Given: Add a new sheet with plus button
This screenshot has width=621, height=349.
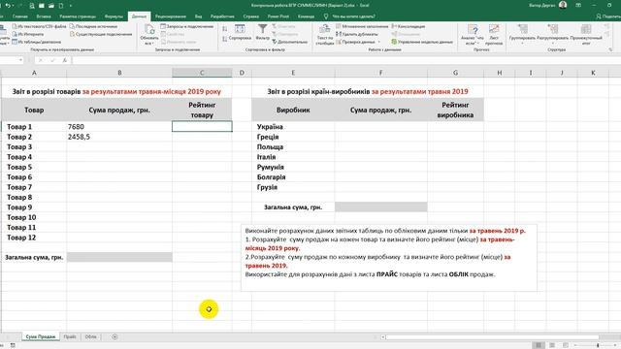Looking at the screenshot, I should click(114, 336).
